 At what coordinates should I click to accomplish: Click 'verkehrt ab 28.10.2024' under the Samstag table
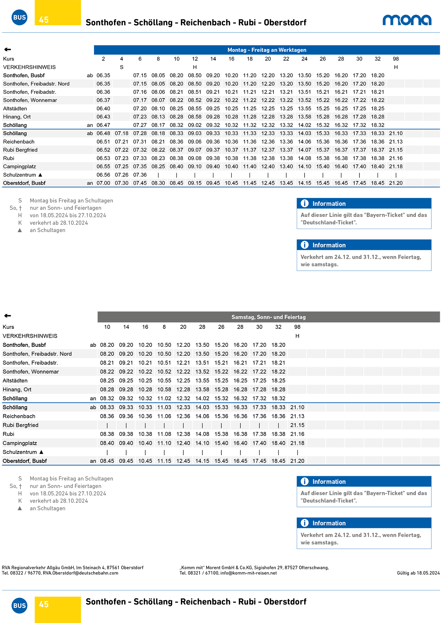59,501
